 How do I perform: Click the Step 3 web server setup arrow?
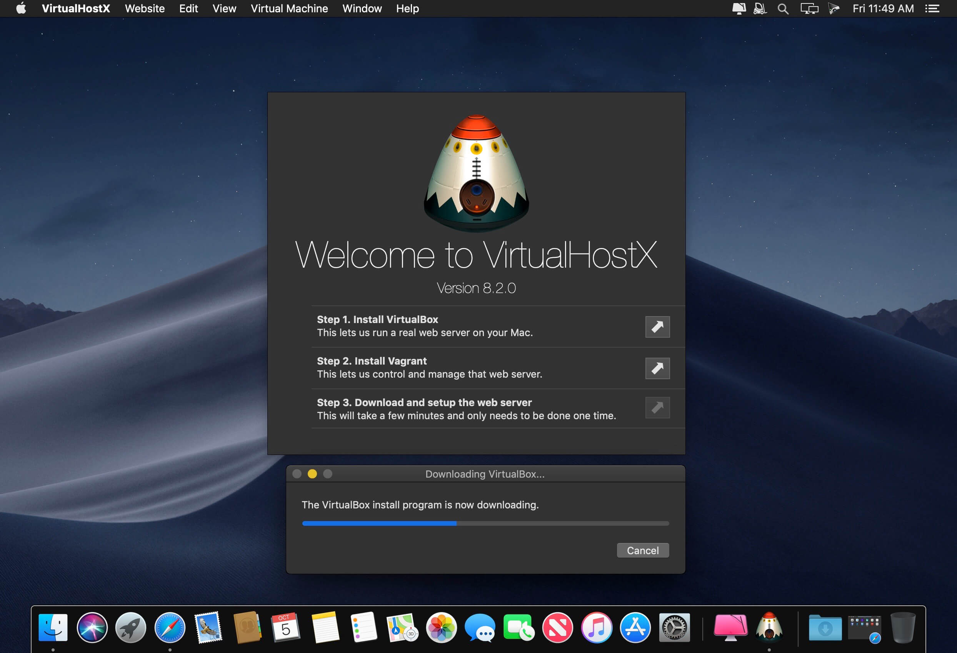(657, 408)
